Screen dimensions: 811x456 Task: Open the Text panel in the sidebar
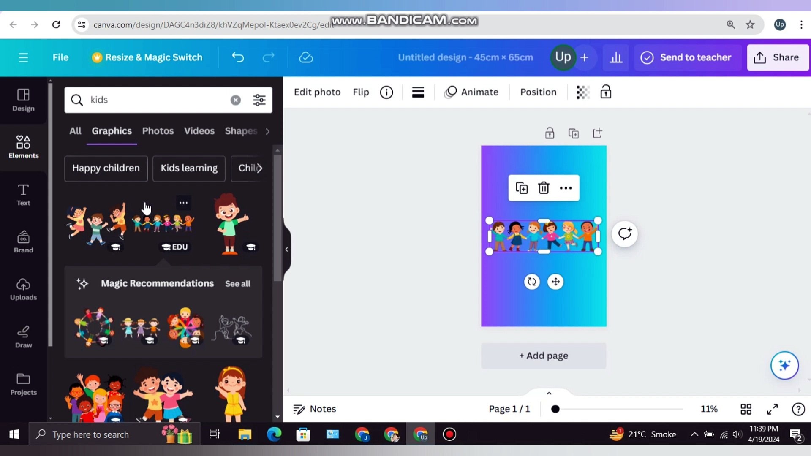click(23, 195)
